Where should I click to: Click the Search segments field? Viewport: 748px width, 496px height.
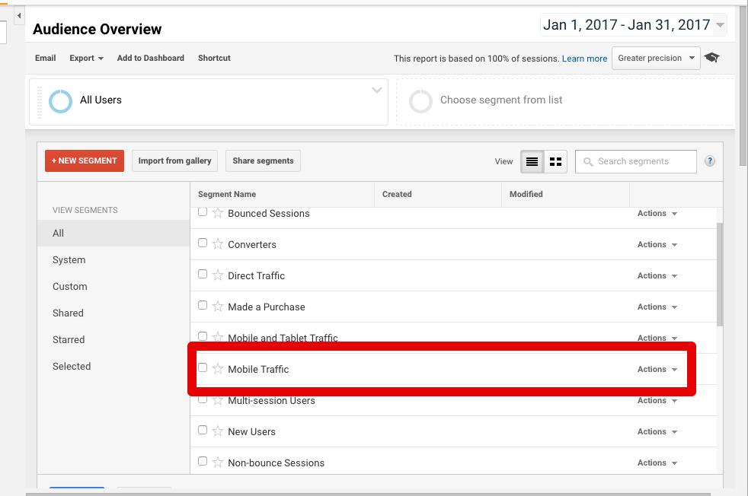coord(636,161)
